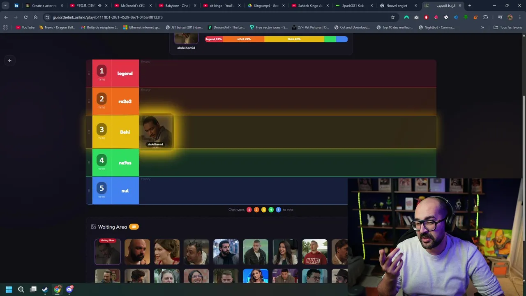Click the yellow vote circle numbered 3
526x296 pixels.
(x=264, y=210)
